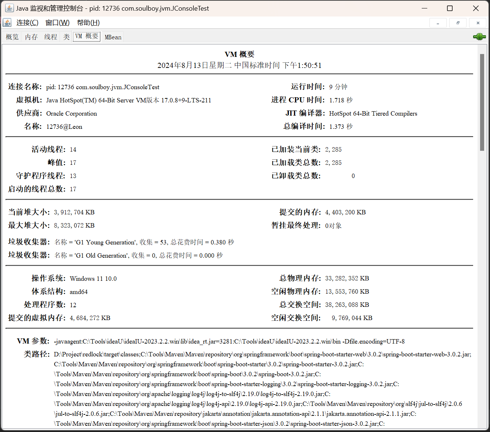Click total swap space 38,263,088 KB

(347, 305)
